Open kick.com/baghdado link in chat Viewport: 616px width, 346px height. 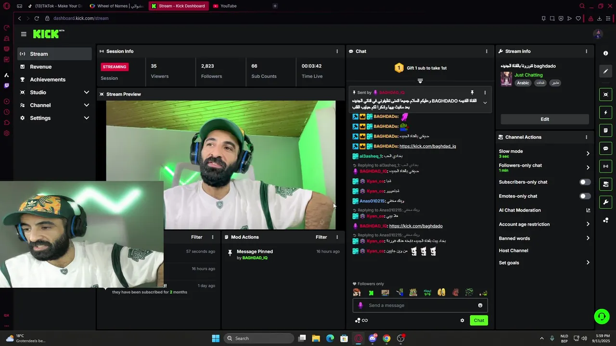[x=416, y=226]
